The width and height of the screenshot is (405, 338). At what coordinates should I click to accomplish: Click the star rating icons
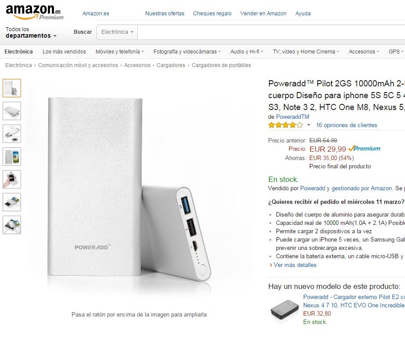point(285,125)
